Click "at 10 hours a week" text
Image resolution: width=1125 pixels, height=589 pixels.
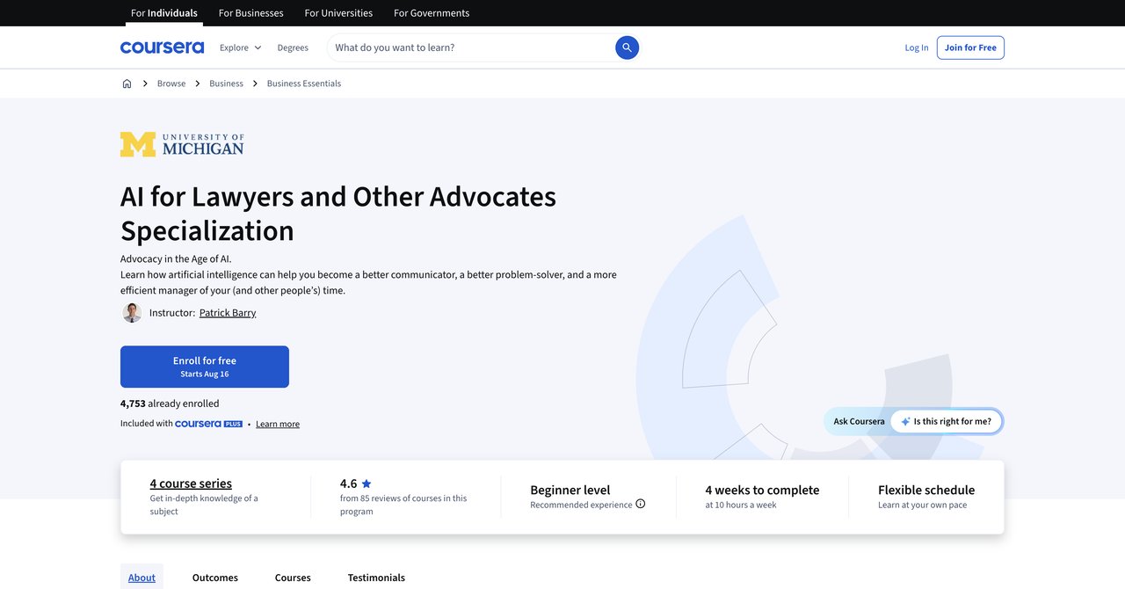[x=741, y=505]
